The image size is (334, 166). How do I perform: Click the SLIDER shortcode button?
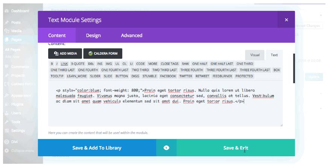(x=95, y=76)
